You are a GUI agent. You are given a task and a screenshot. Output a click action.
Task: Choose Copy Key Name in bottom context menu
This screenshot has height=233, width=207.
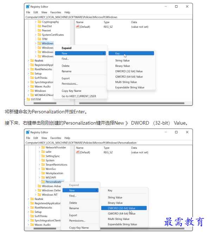point(79,228)
